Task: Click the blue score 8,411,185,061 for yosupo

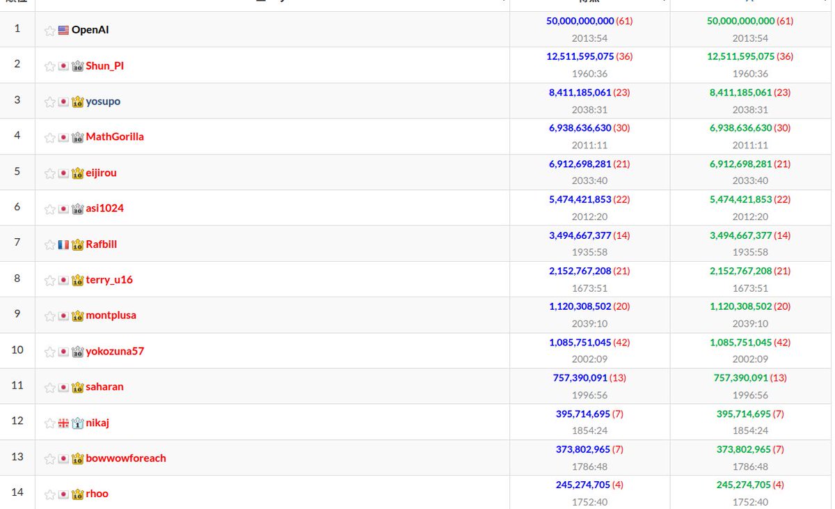Action: 580,92
